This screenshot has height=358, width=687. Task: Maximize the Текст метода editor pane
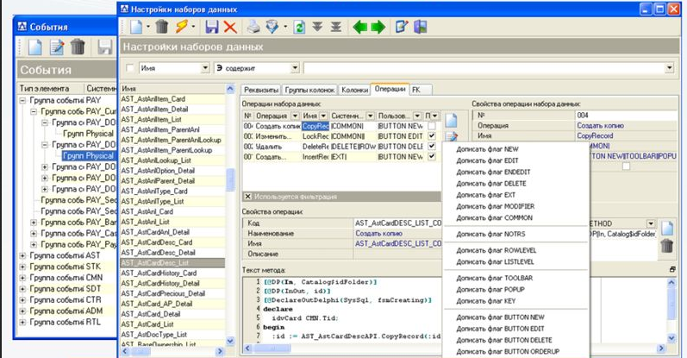(672, 269)
